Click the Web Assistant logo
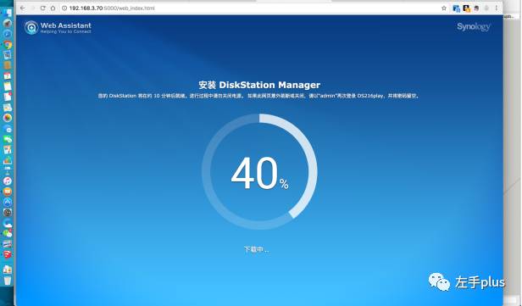 click(58, 27)
